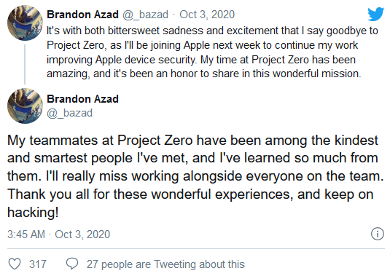Open replies via speech bubble icon

pos(72,264)
